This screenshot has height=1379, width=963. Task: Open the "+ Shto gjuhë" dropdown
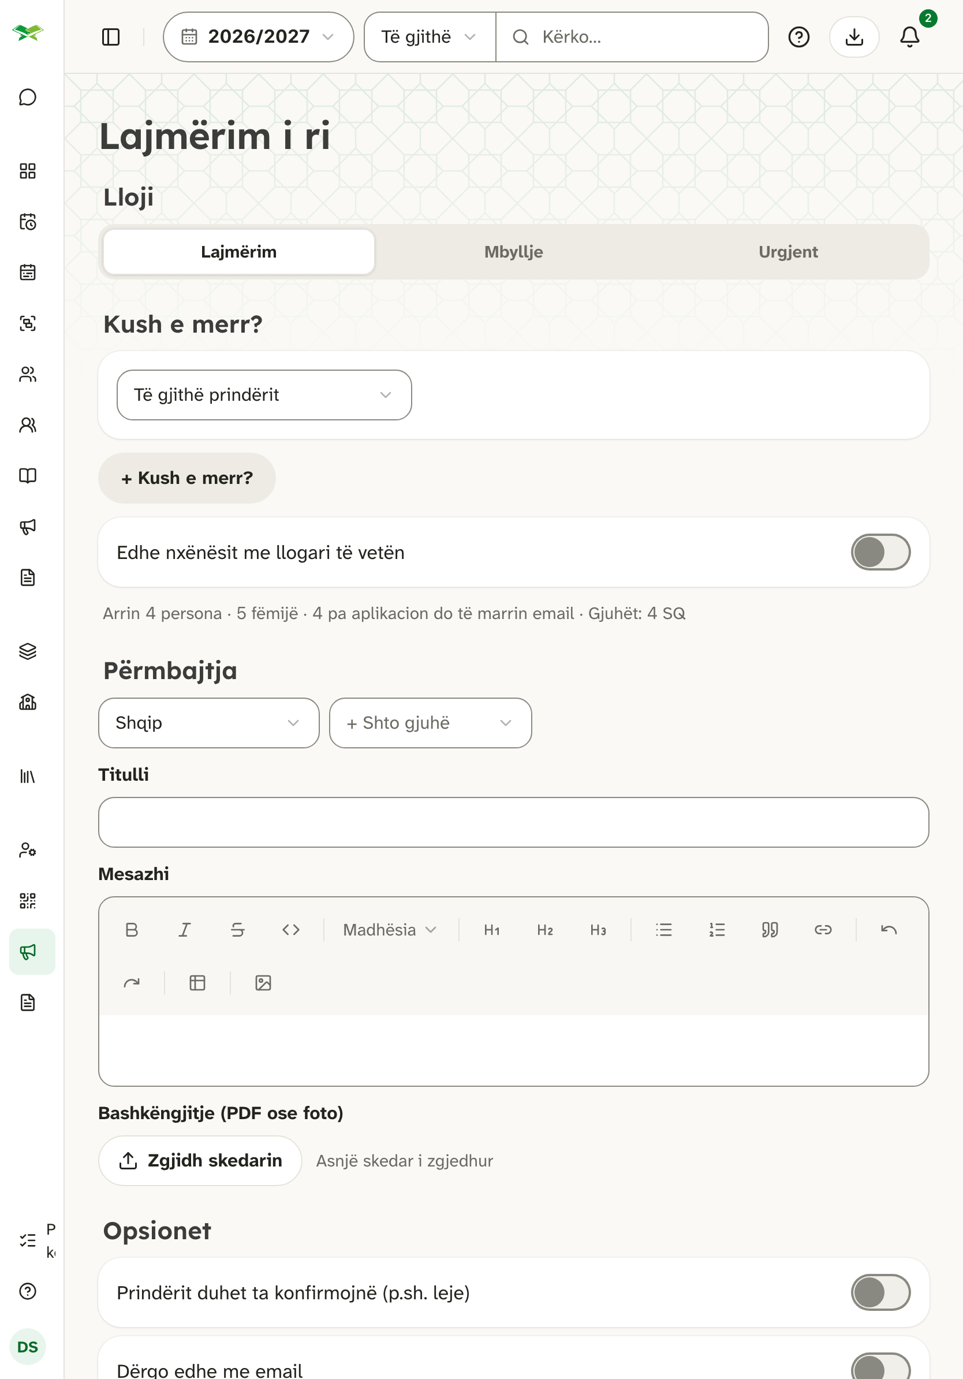430,722
